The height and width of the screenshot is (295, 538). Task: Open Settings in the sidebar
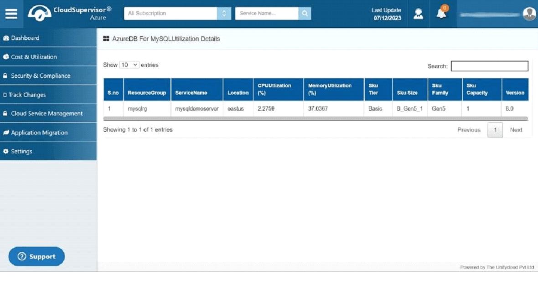click(x=48, y=151)
